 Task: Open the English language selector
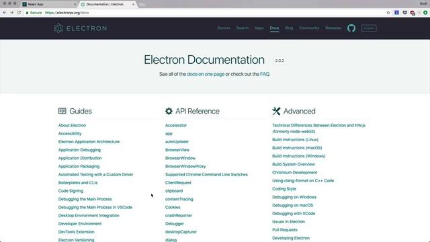pyautogui.click(x=369, y=28)
